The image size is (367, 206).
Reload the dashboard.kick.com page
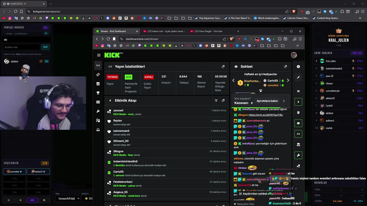[x=108, y=39]
